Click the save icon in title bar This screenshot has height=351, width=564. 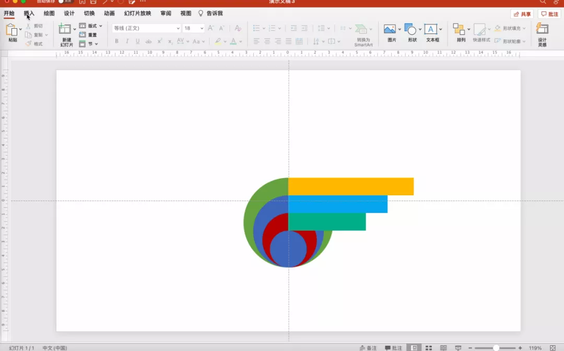(x=93, y=2)
